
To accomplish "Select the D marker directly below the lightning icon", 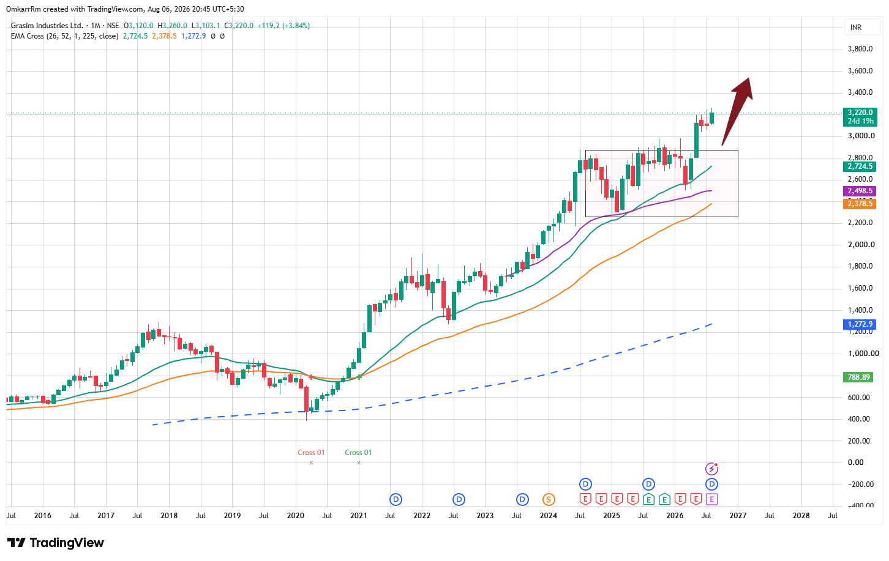I will tap(711, 485).
